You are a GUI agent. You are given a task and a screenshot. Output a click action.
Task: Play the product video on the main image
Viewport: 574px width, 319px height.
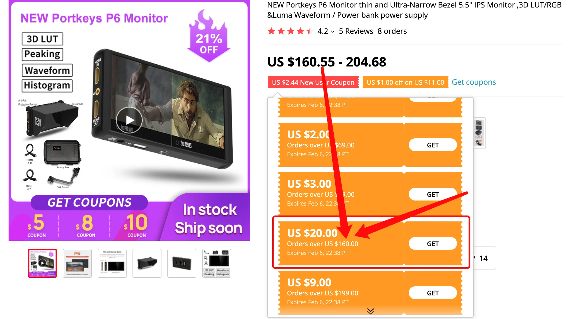[129, 120]
